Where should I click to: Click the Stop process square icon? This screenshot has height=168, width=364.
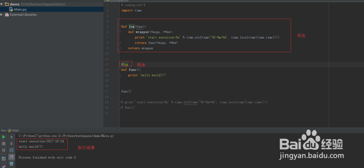[x=4, y=144]
